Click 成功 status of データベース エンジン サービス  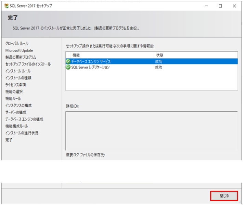click(158, 62)
